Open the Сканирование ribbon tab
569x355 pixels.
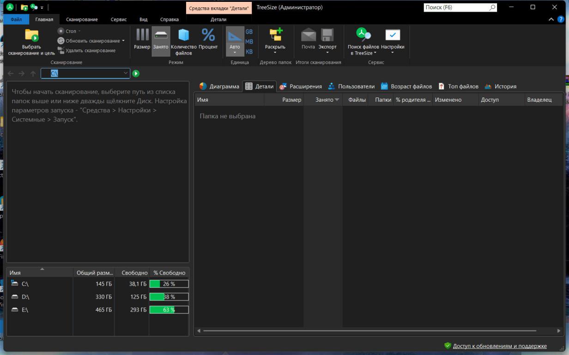pos(82,19)
